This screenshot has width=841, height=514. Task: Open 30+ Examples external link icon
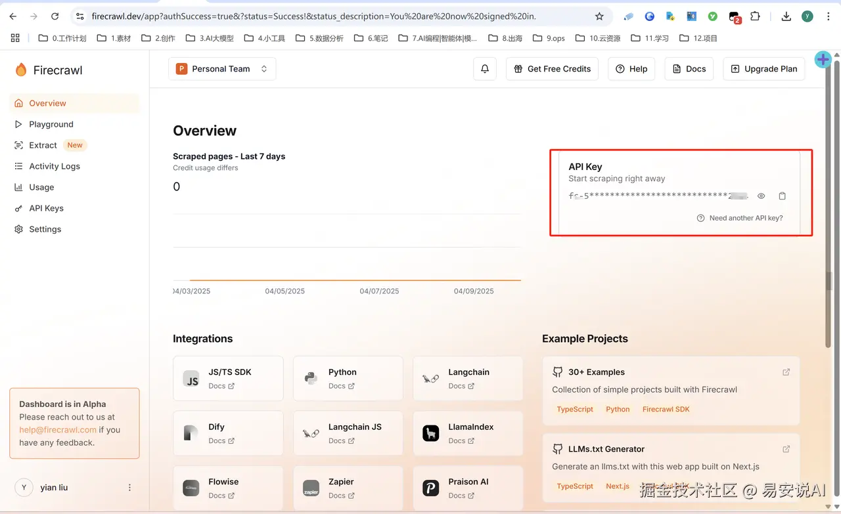786,372
